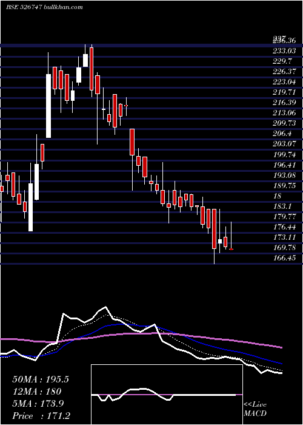Select the 169.78 axis value
Image resolution: width=303 pixels, height=425 pixels.
(x=284, y=248)
